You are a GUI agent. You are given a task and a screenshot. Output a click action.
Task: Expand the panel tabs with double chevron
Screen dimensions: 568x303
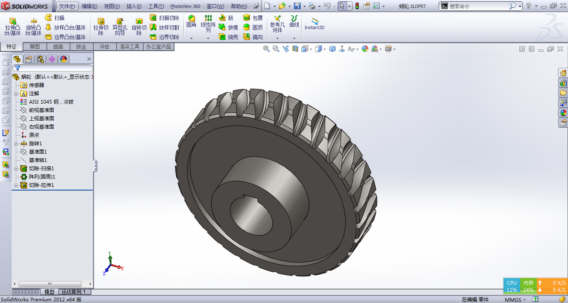pyautogui.click(x=89, y=59)
